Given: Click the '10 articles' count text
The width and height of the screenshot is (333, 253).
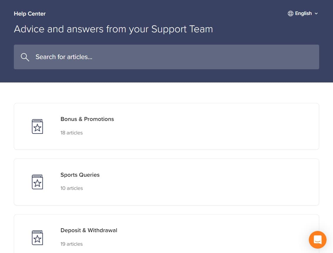Looking at the screenshot, I should tap(72, 188).
